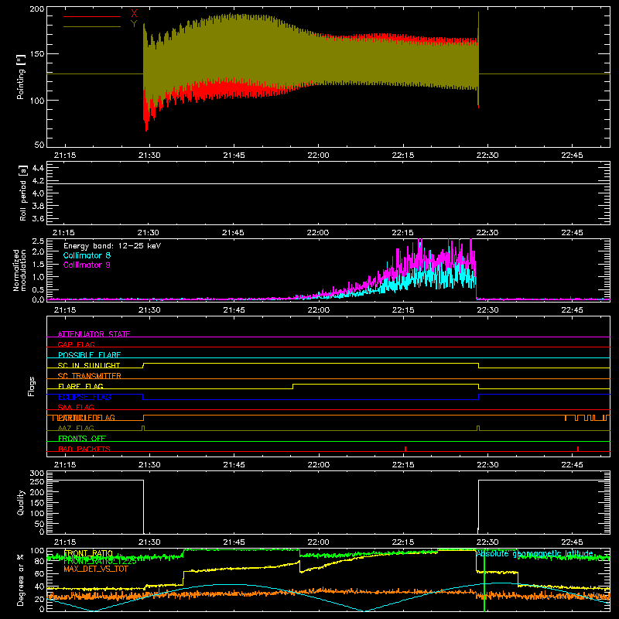Click the 'Degrees or %' axis title
This screenshot has width=619, height=619.
coord(21,580)
